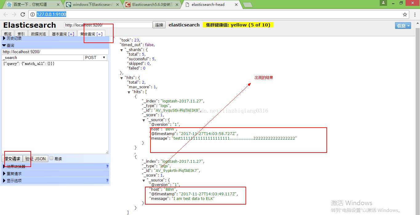This screenshot has height=215, width=420.
Task: Open the 信息 dropdown menu
Action: pos(403,26)
